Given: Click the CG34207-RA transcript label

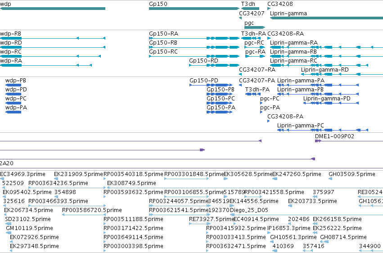Looking at the screenshot, I should point(257,70).
